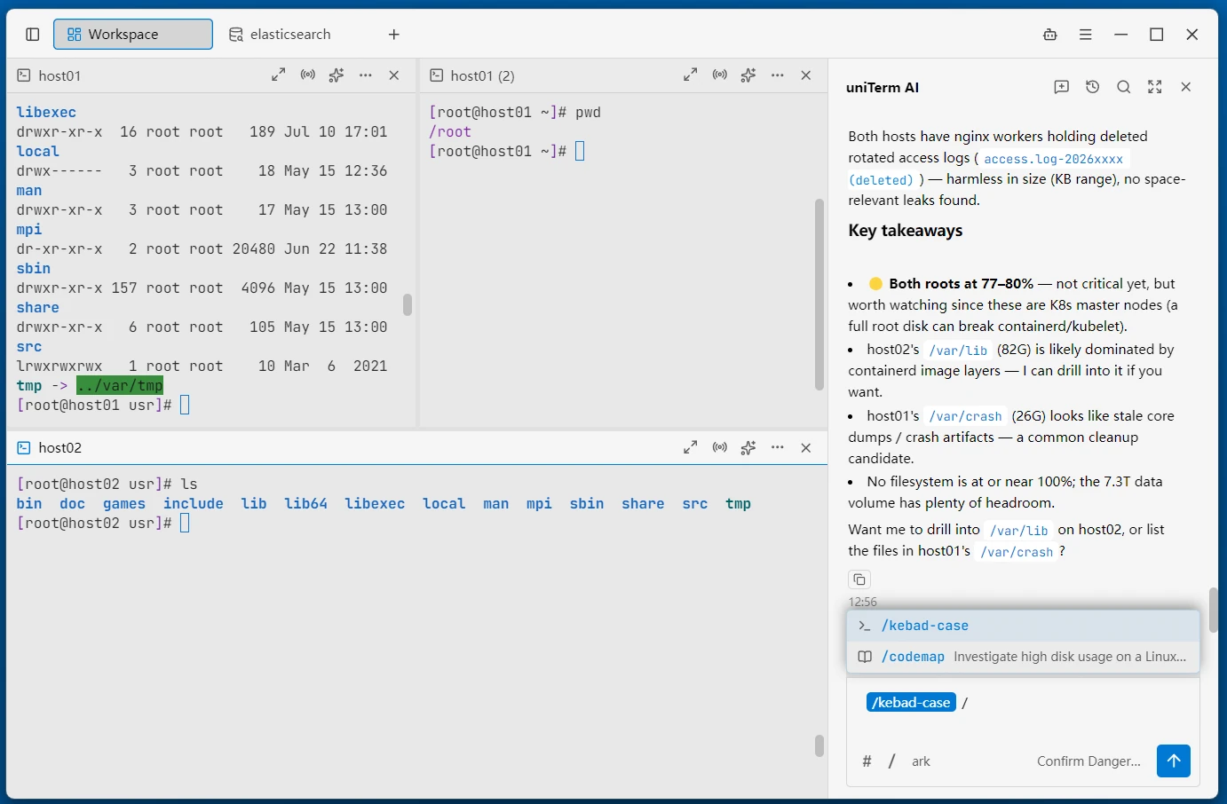Click the slash command button beside #
This screenshot has width=1227, height=804.
[x=892, y=761]
